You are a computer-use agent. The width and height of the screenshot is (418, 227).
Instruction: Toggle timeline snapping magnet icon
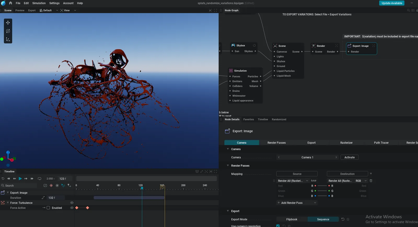click(197, 171)
